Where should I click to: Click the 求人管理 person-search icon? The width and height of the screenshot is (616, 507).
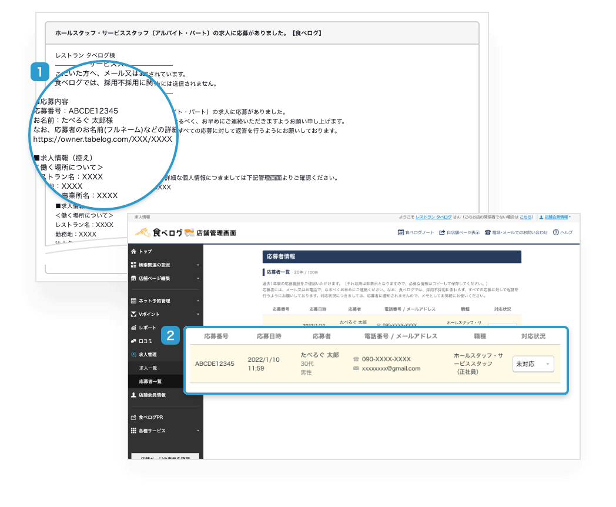pos(133,354)
